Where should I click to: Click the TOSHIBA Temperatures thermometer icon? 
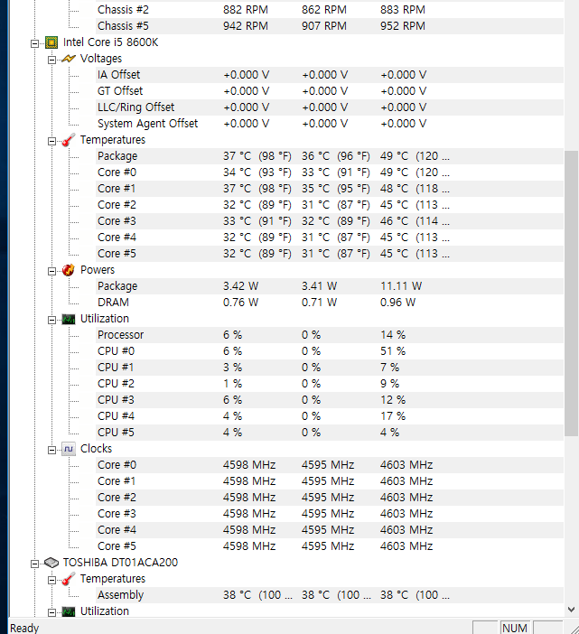coord(69,579)
